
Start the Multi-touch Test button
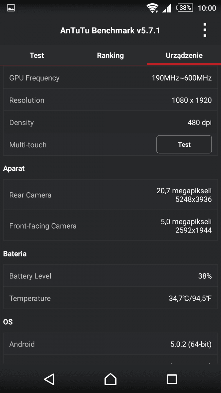pos(184,144)
